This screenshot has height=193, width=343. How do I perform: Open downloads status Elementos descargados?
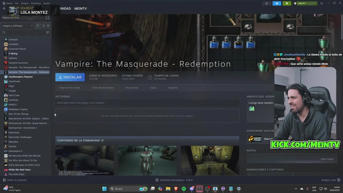point(174,180)
